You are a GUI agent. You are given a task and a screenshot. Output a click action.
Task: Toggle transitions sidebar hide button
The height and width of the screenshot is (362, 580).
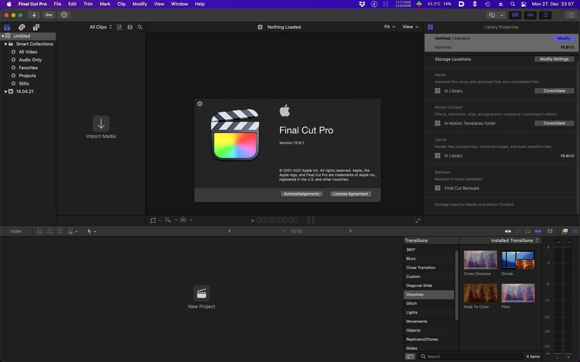410,357
